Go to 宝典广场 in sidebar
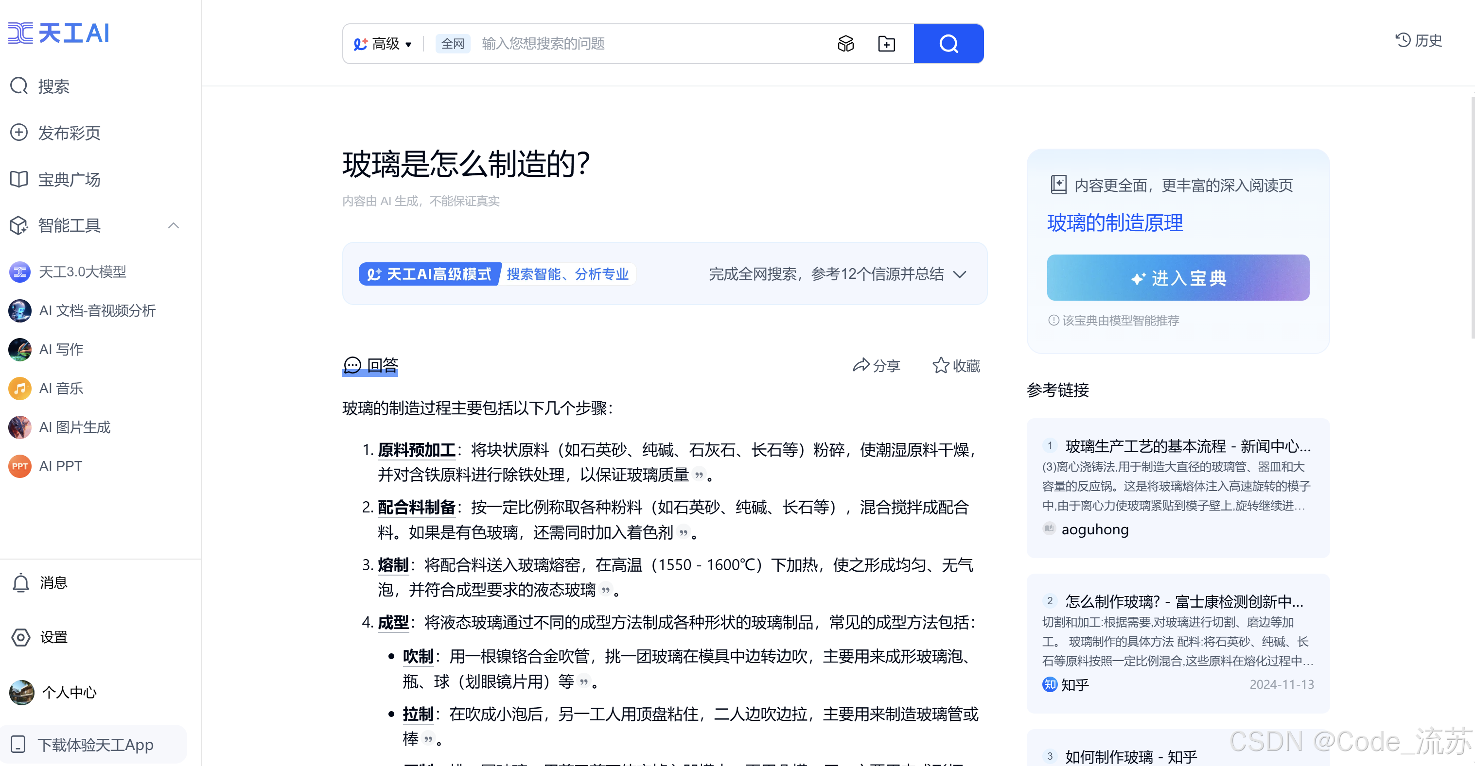The width and height of the screenshot is (1475, 766). (69, 180)
